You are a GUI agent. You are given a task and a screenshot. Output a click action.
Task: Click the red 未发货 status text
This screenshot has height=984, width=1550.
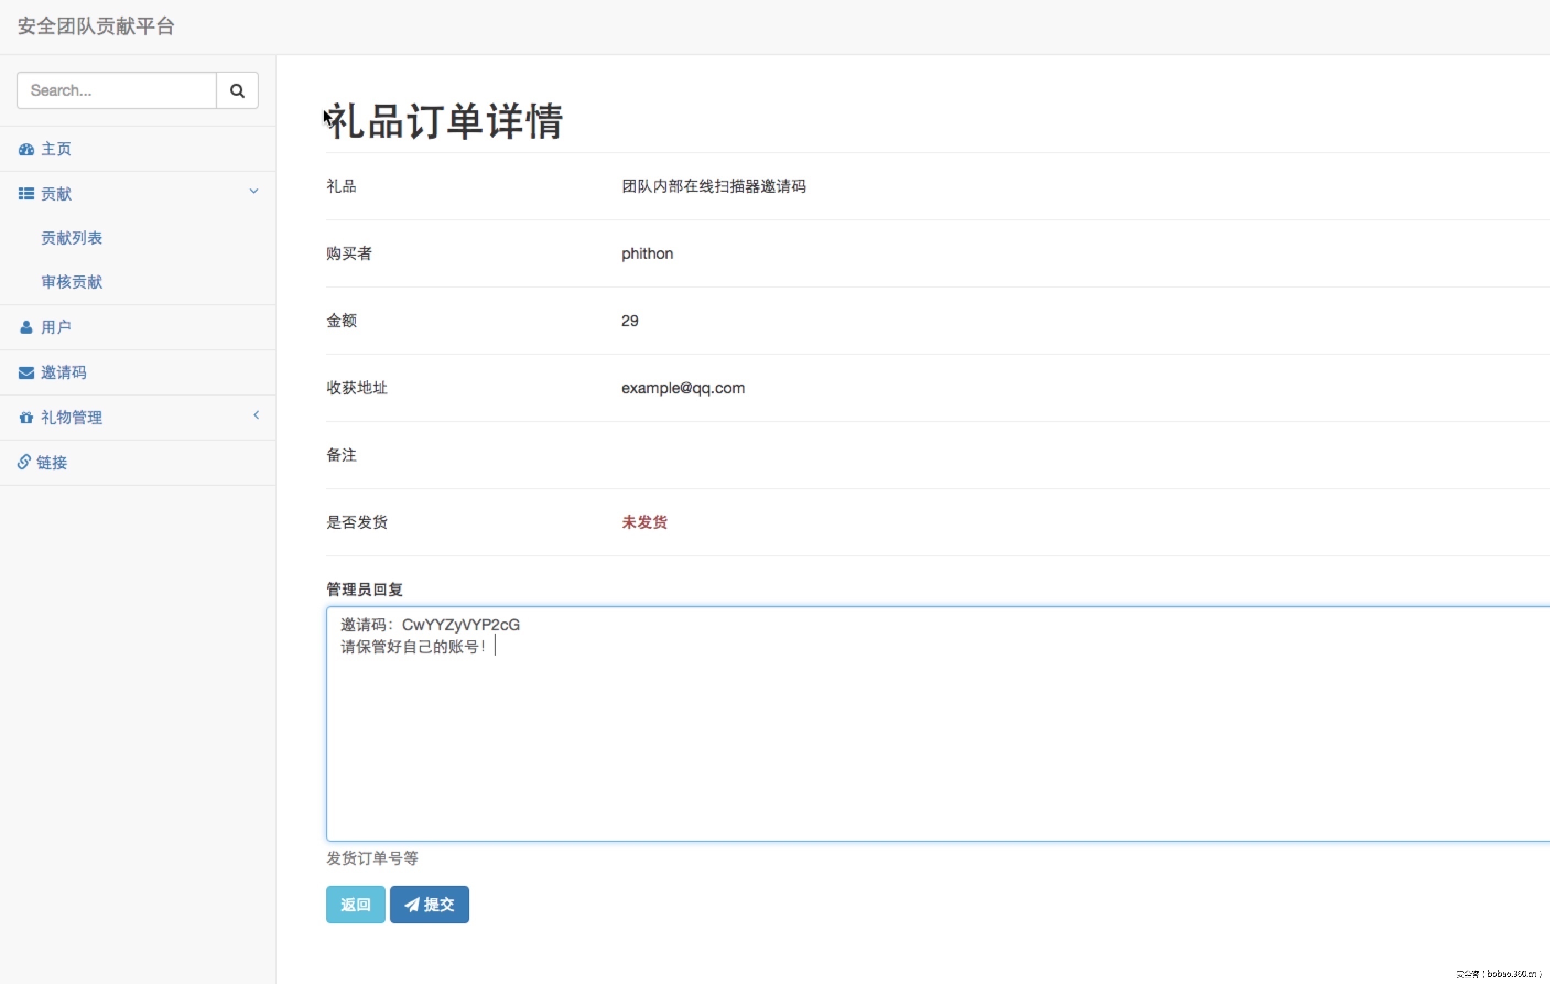pyautogui.click(x=644, y=522)
